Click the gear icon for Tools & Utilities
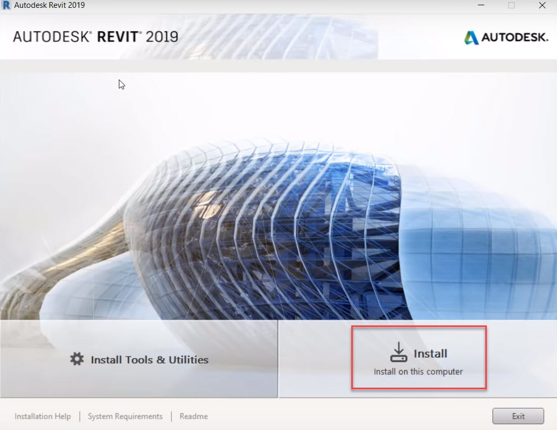Screen dimensions: 557x430 [x=77, y=359]
